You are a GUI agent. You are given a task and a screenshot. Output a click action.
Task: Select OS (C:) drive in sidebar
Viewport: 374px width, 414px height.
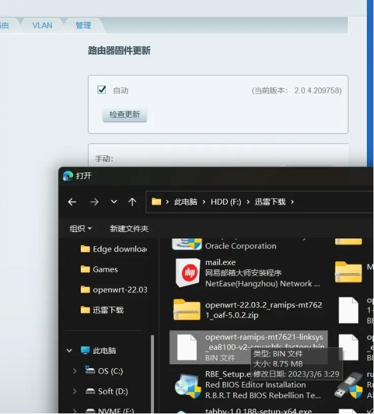point(105,371)
